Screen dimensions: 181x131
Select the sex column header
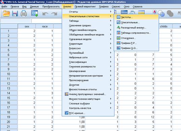[x=27, y=27]
